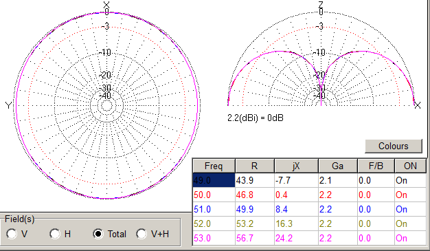Select the blue 51.0 frequency row
The image size is (430, 251).
coord(310,209)
